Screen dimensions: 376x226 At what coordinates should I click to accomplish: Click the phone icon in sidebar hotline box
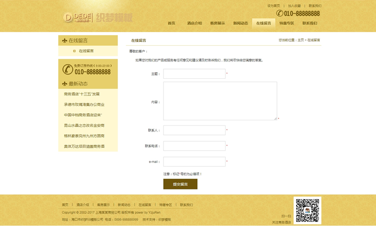click(67, 69)
